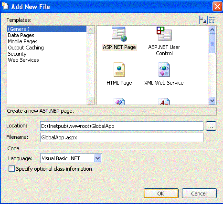
Task: Click the Cancel button
Action: pos(199,194)
